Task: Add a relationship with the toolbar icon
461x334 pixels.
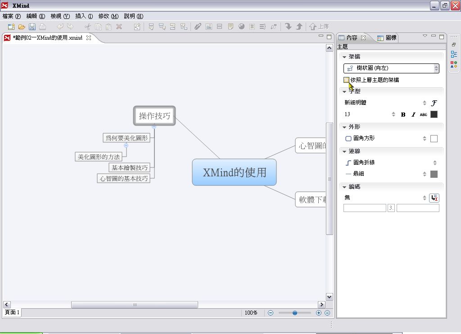Action: [x=273, y=27]
